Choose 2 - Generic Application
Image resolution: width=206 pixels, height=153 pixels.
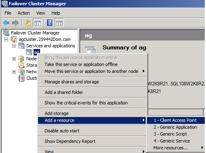(176, 127)
